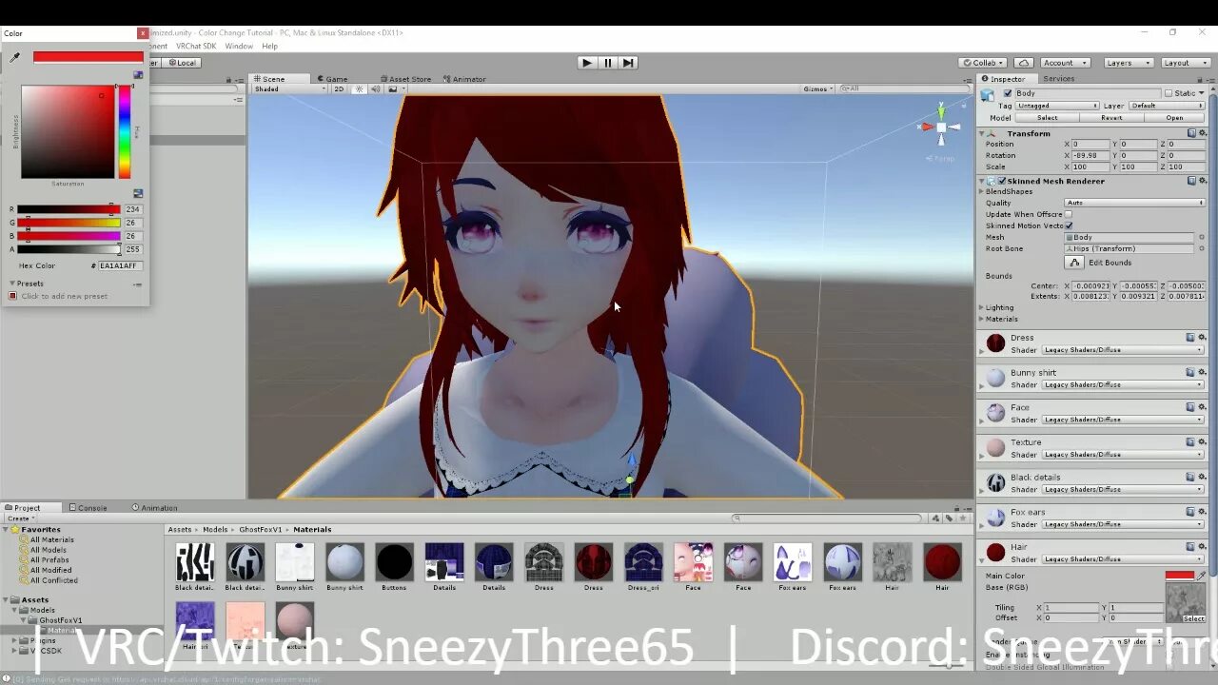The image size is (1218, 685).
Task: Disable Skinned Motion Vectors checkbox
Action: click(1068, 225)
